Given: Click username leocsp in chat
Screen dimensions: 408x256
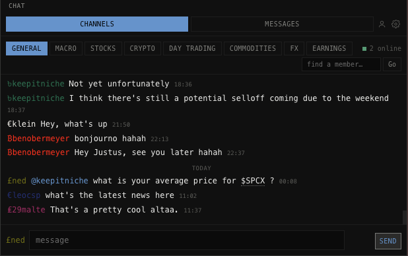Looking at the screenshot, I should (x=24, y=195).
